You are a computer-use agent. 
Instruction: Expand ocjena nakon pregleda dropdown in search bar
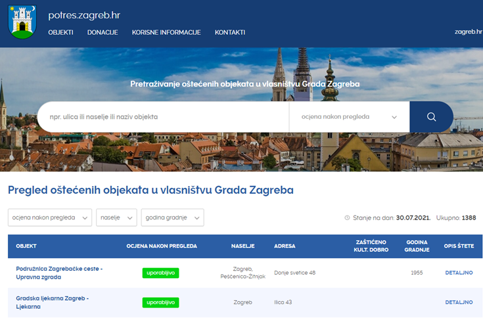tap(349, 117)
